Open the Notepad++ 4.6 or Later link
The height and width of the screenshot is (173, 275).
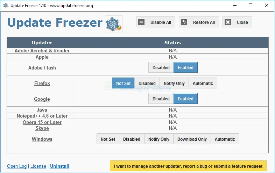coord(42,116)
